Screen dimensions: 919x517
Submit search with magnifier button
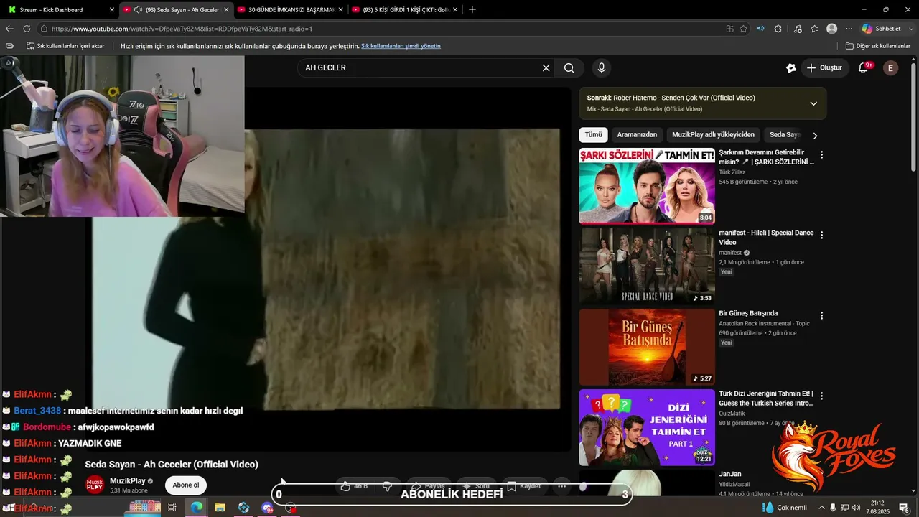569,67
